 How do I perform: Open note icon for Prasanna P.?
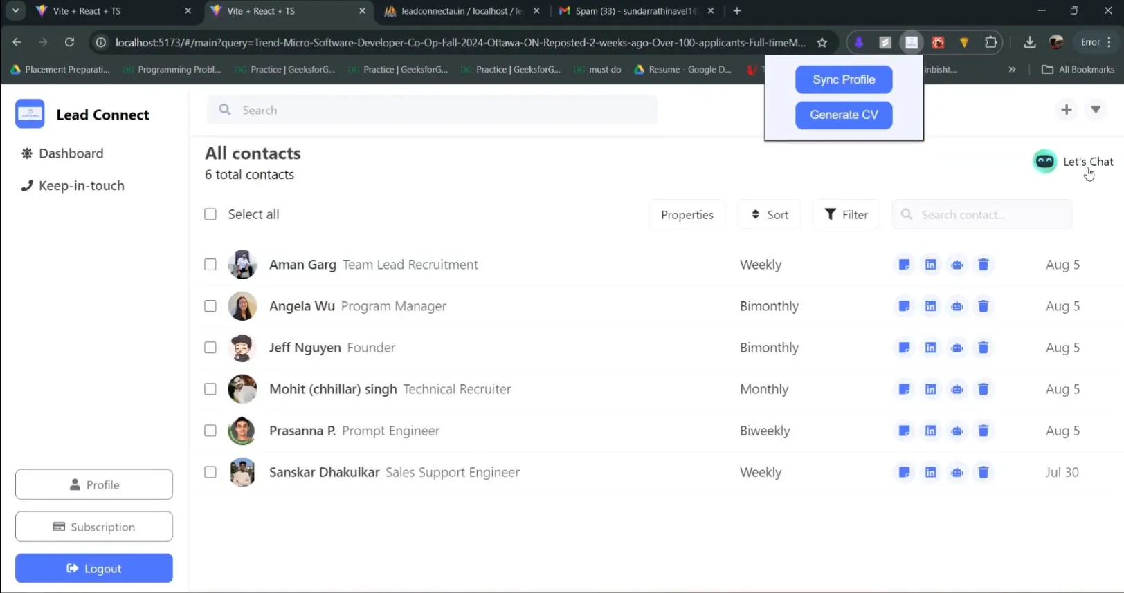[904, 431]
